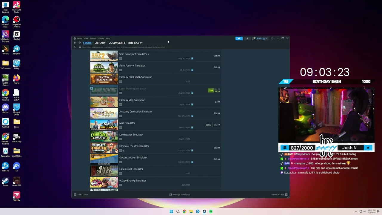
Task: Switch to the STORE tab
Action: (x=87, y=43)
